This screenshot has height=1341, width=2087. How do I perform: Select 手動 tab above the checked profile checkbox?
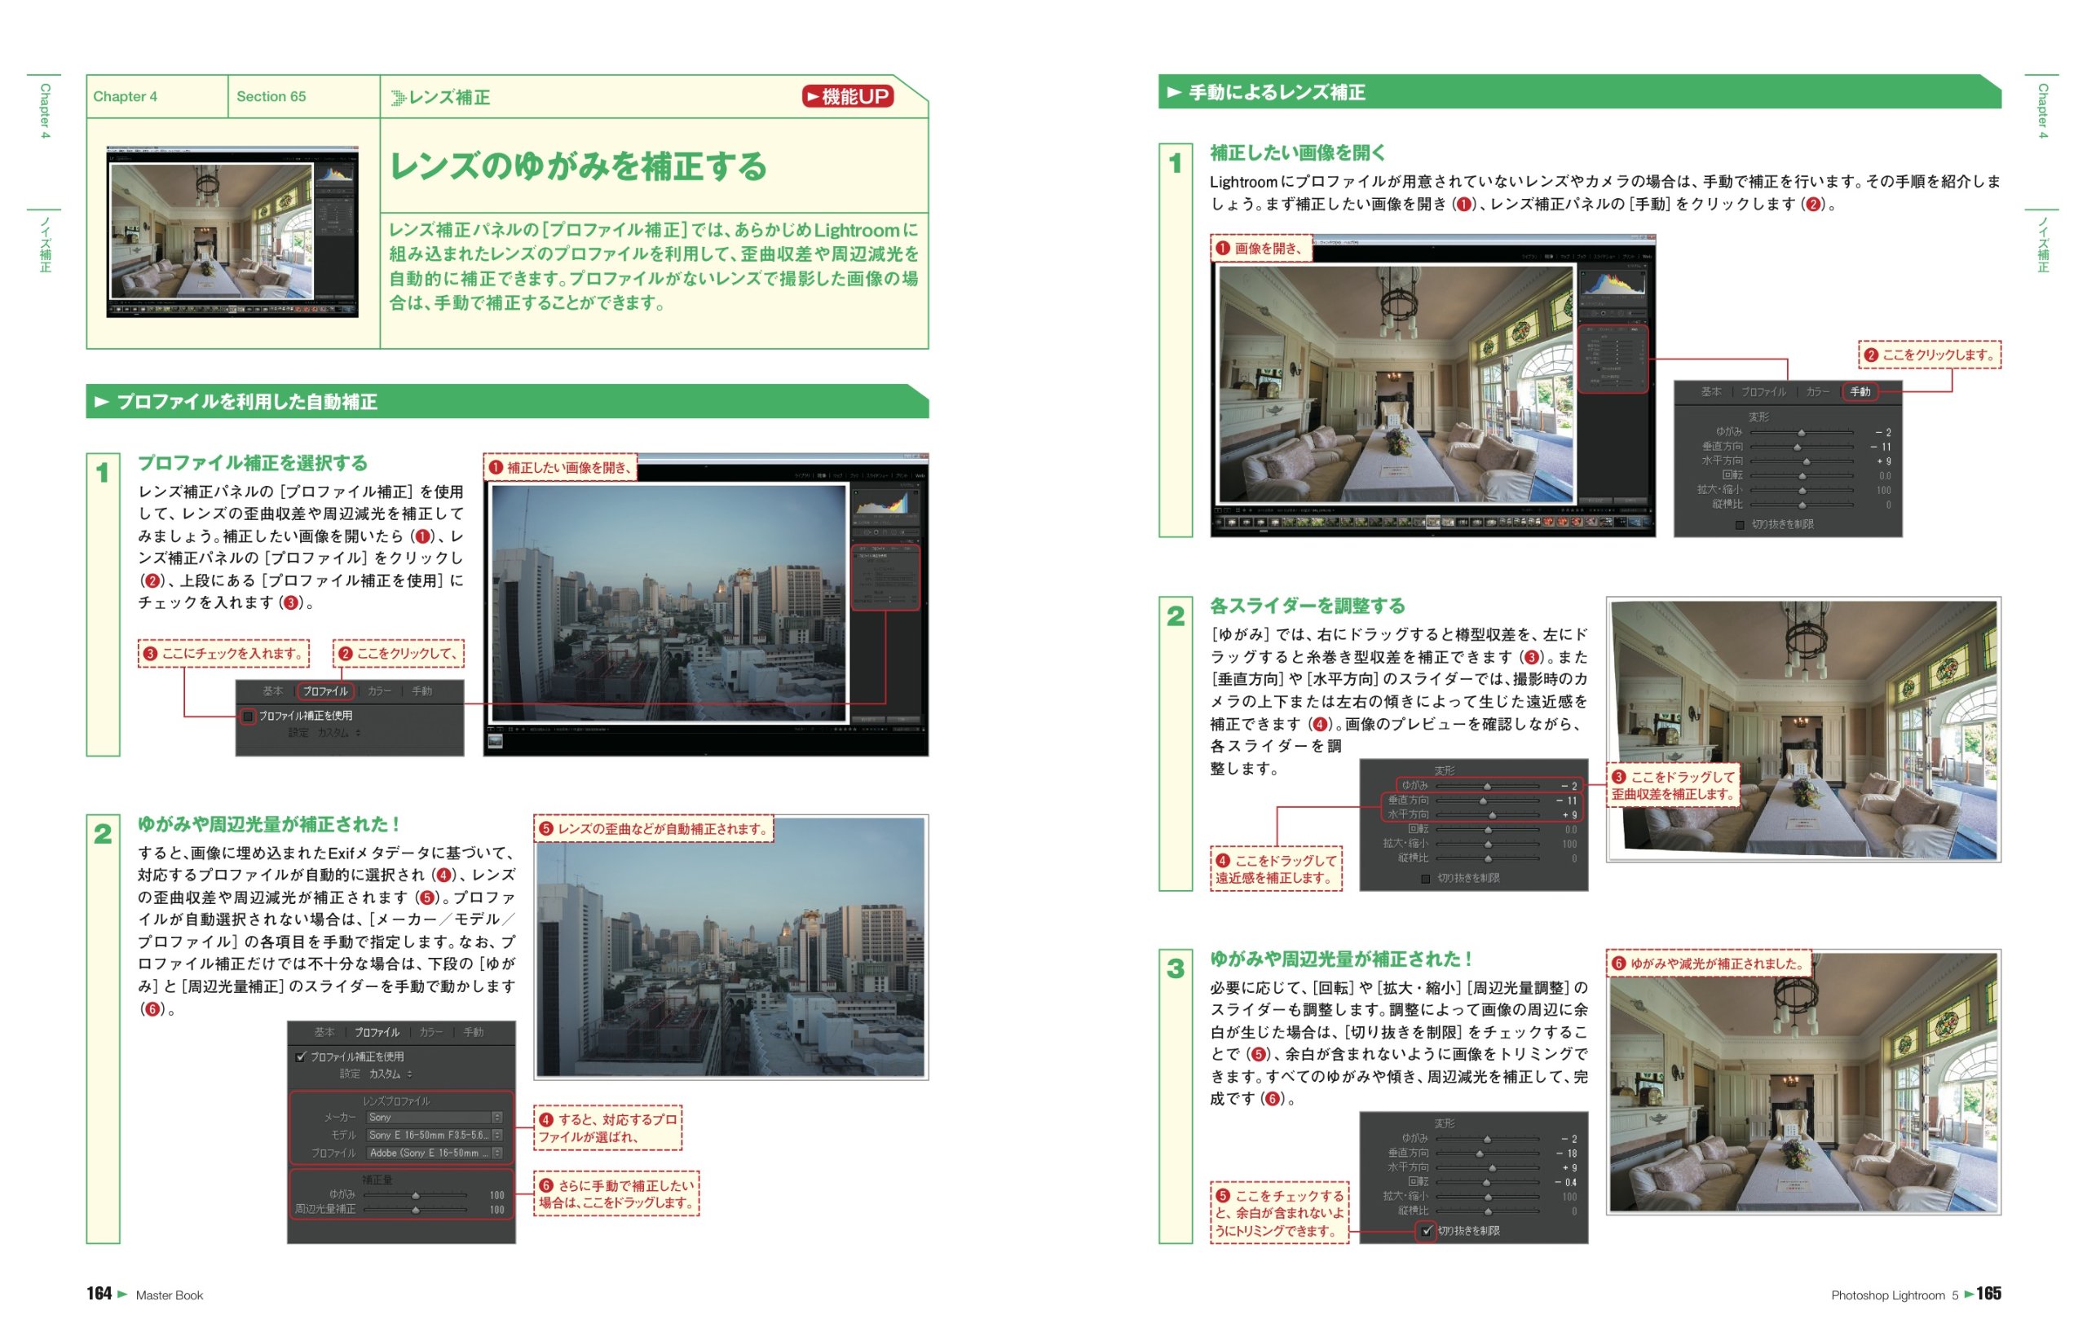[473, 1032]
